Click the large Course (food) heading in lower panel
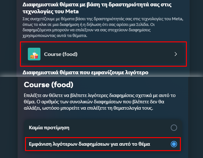 [49, 85]
